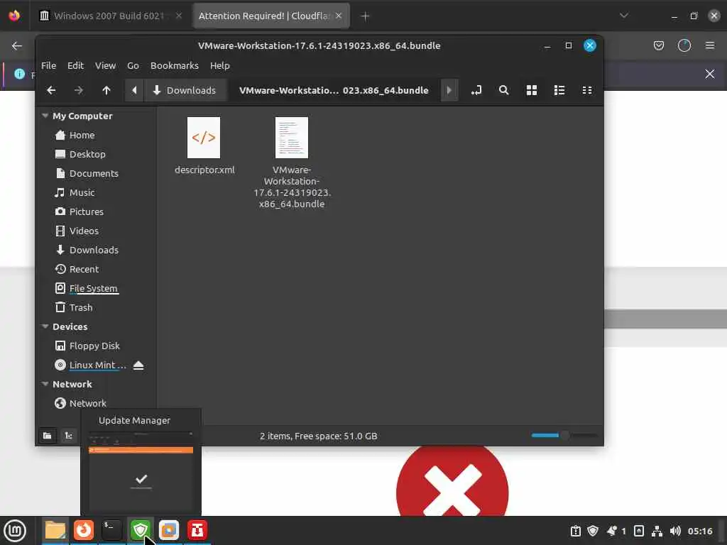Screen dimensions: 727x545
Task: Click the 05:16 panel clock
Action: pyautogui.click(x=700, y=531)
